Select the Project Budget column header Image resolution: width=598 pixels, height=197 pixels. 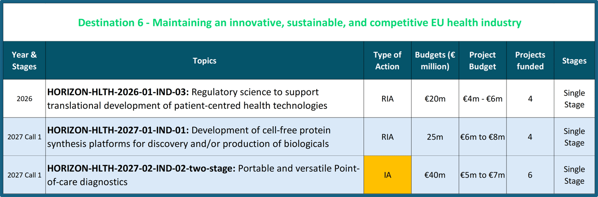(482, 61)
